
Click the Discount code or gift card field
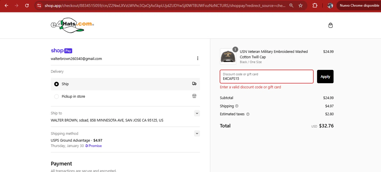266,76
